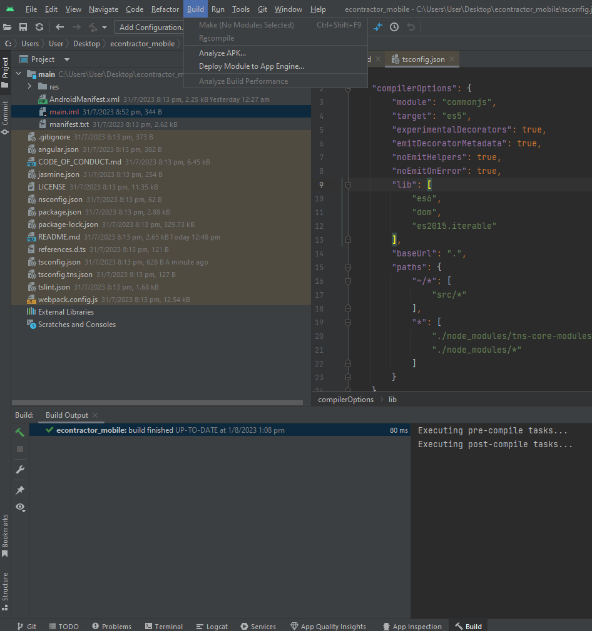592x631 pixels.
Task: Switch to tsconfig.json editor tab
Action: (423, 59)
